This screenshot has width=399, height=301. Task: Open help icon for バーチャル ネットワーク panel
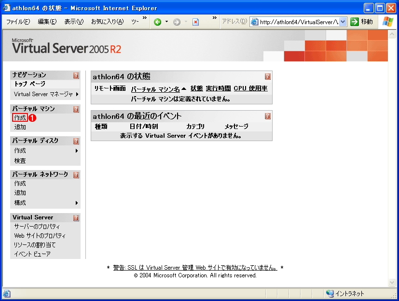click(x=76, y=175)
